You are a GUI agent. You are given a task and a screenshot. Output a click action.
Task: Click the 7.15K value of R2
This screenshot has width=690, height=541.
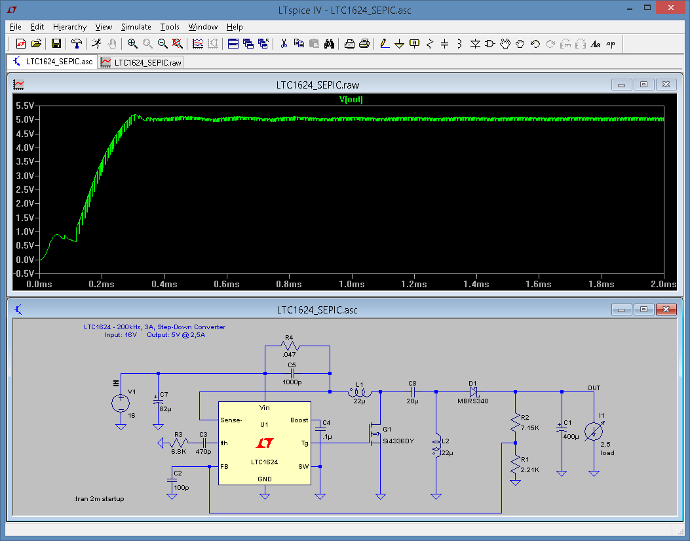tap(530, 428)
